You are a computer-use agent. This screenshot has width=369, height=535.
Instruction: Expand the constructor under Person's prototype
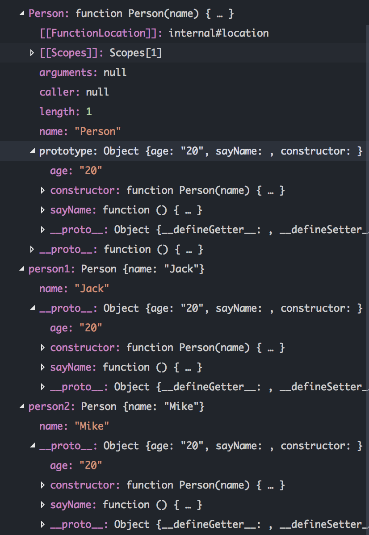(x=43, y=190)
